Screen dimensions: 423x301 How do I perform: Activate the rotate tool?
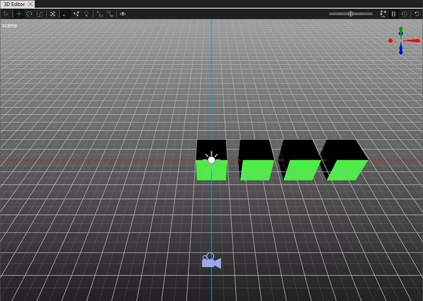pos(29,14)
